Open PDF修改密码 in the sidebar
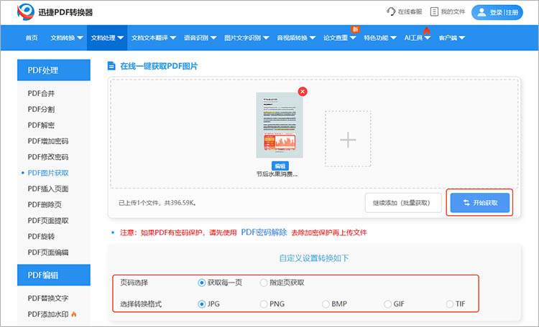This screenshot has height=327, width=539. [48, 157]
